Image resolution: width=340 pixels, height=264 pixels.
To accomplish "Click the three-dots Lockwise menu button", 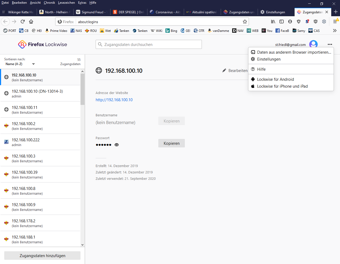I will tap(330, 44).
